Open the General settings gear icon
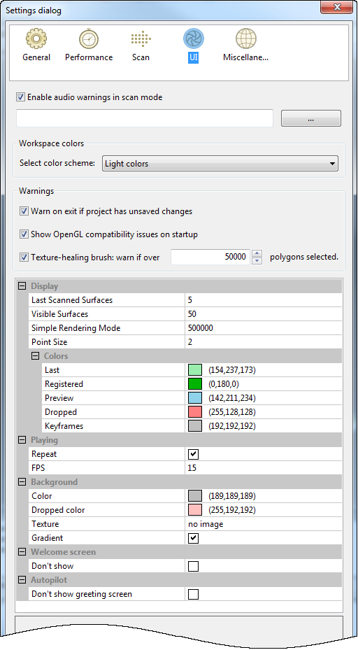 (x=36, y=39)
